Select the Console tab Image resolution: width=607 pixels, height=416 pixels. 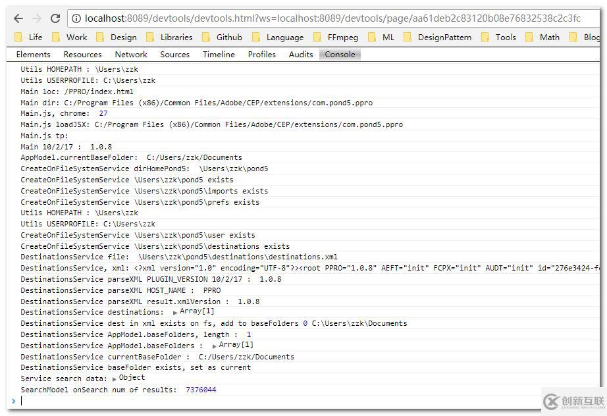pos(340,55)
